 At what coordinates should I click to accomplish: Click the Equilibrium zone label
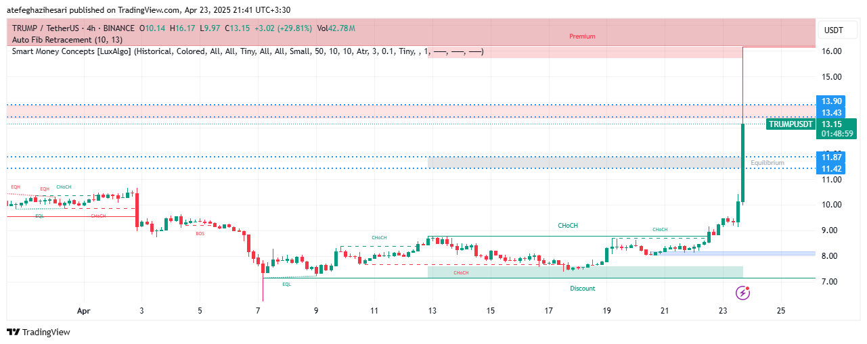coord(767,163)
